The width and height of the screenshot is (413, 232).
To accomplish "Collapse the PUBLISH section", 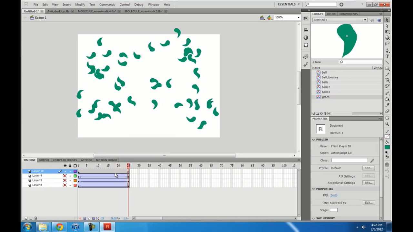I will pyautogui.click(x=314, y=140).
